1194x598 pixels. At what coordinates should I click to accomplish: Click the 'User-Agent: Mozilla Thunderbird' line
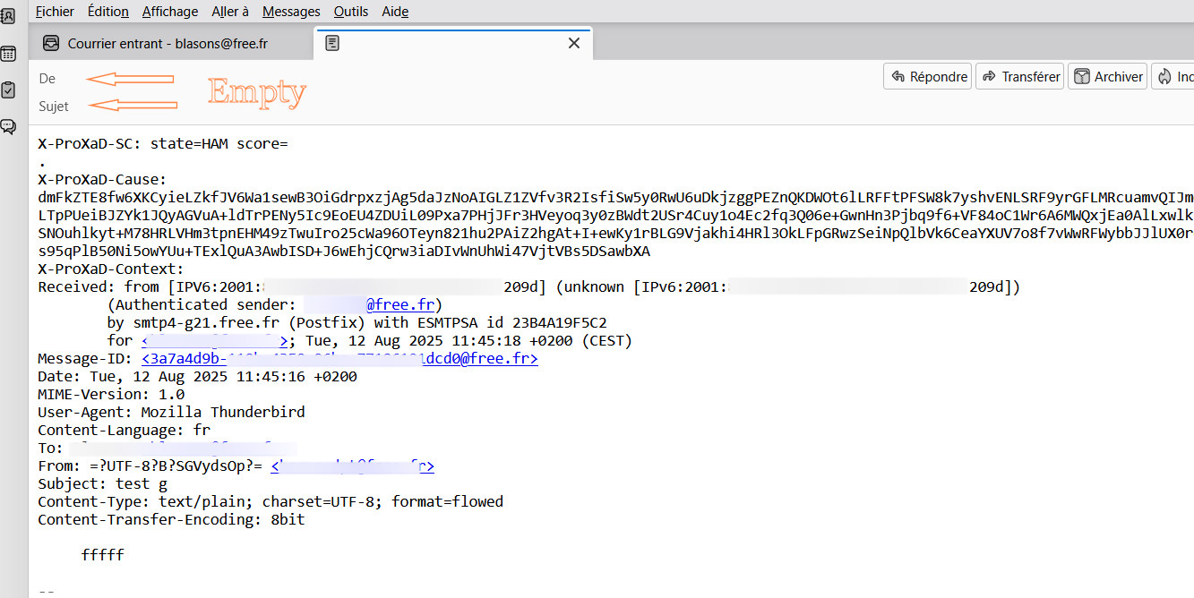171,413
